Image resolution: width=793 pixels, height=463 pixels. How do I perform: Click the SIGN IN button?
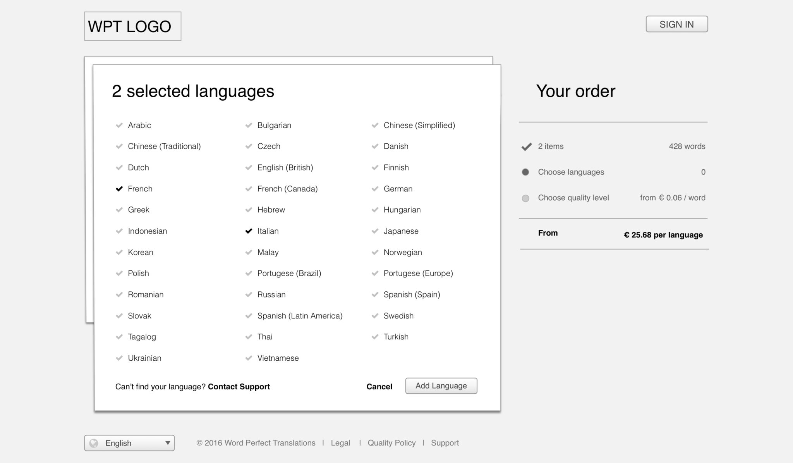[x=676, y=24]
